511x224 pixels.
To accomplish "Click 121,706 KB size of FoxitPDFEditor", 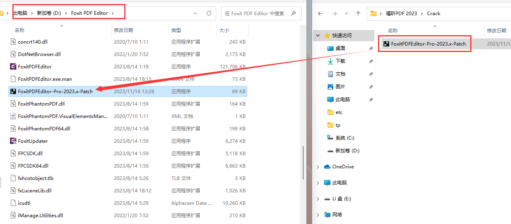I will coord(233,66).
